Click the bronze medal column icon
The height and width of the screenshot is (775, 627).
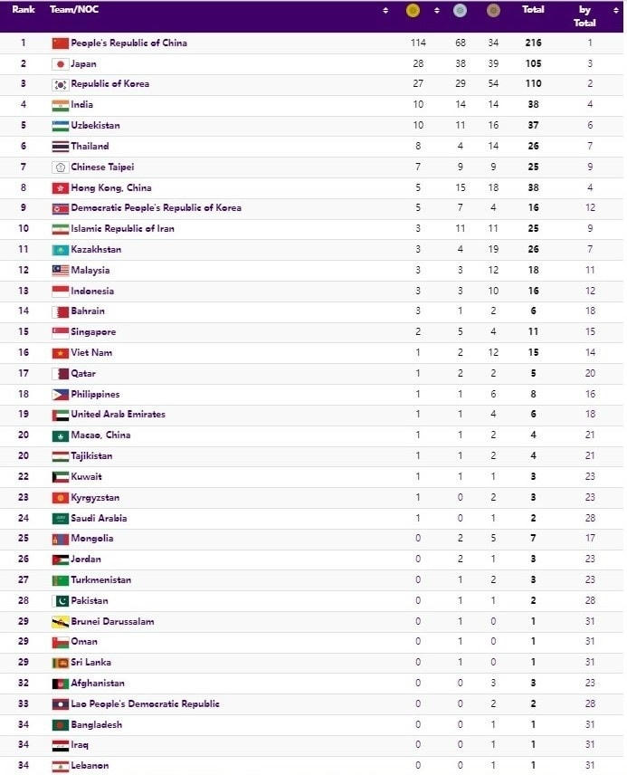492,10
